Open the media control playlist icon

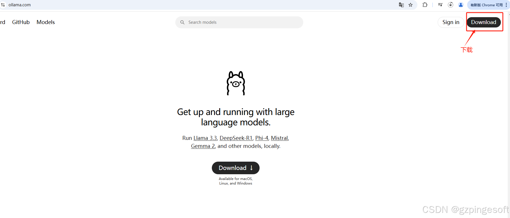440,5
